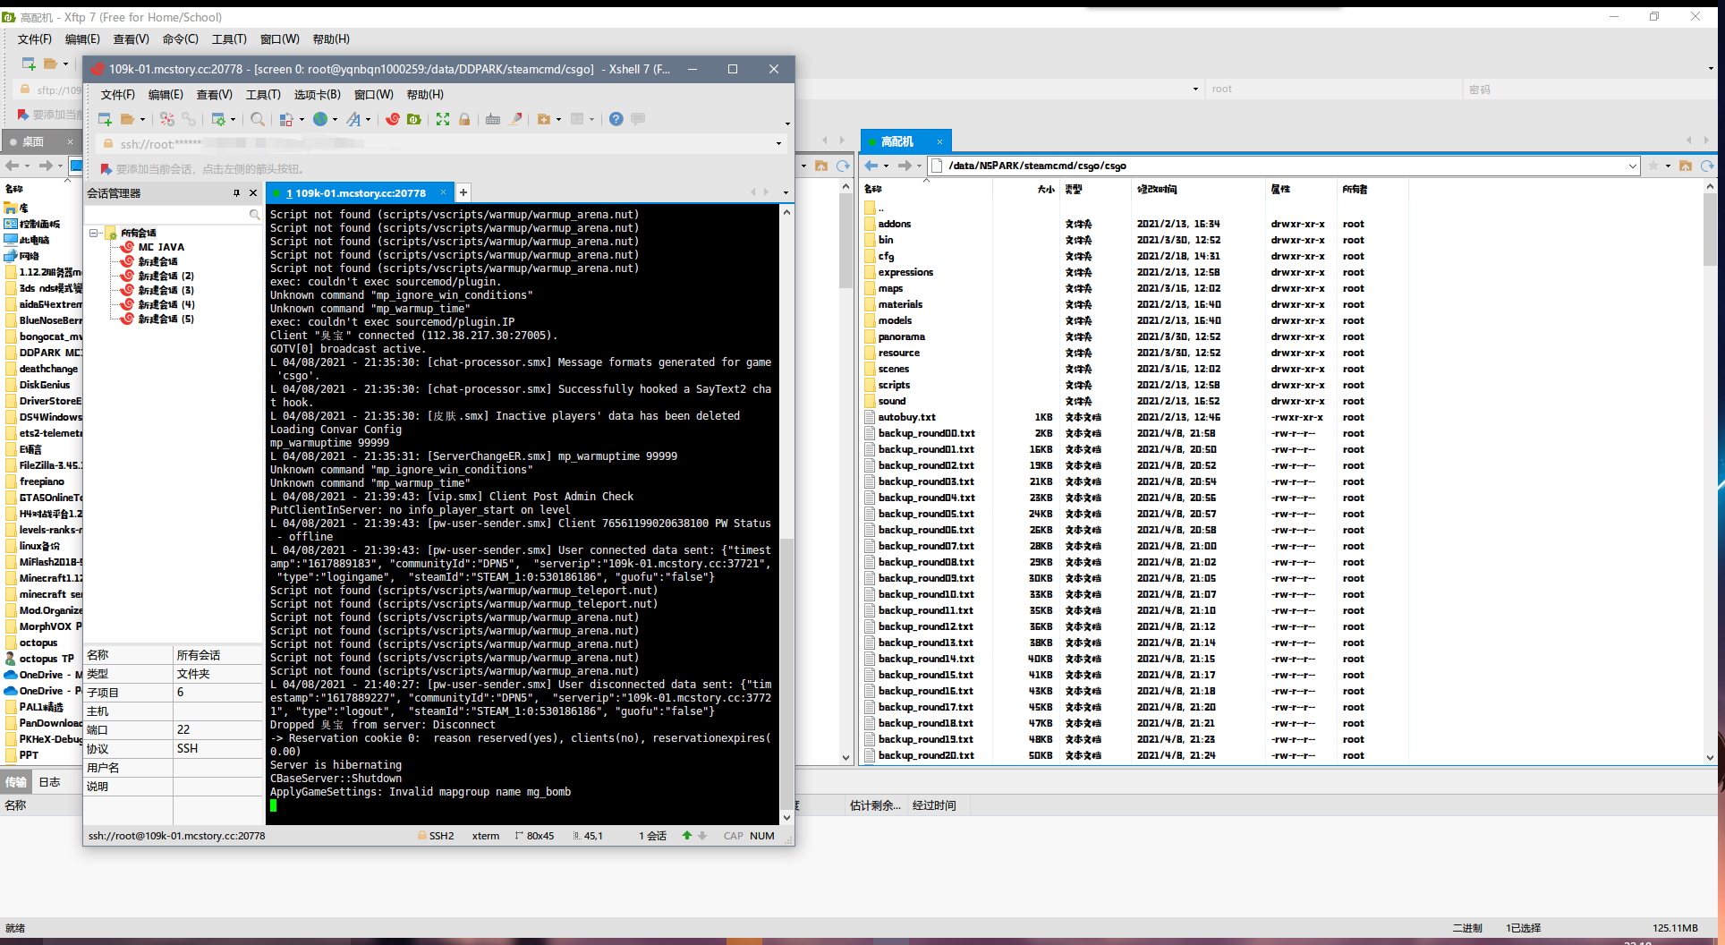Click the Disconnect icon in Xshell toolbar
The width and height of the screenshot is (1725, 945).
click(x=167, y=119)
